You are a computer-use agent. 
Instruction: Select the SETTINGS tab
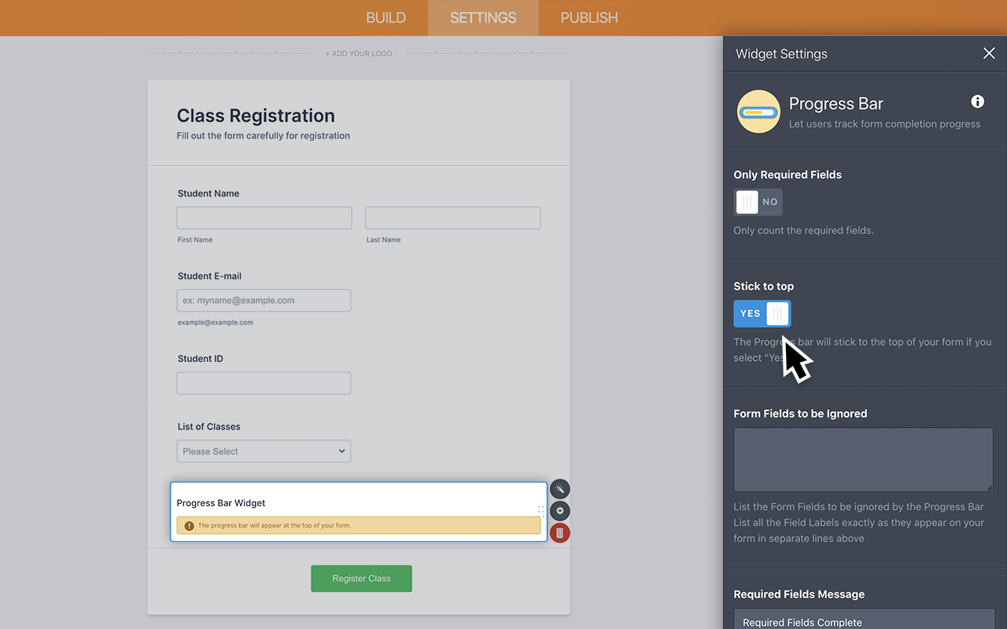482,17
